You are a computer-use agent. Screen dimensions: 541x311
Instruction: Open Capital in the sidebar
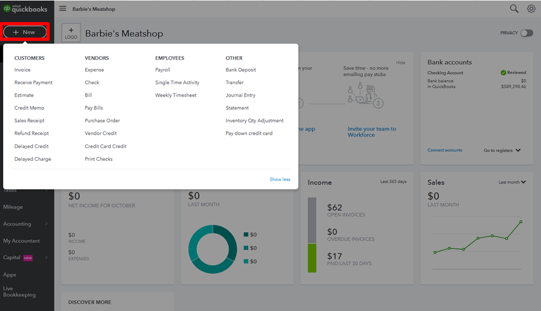click(12, 257)
